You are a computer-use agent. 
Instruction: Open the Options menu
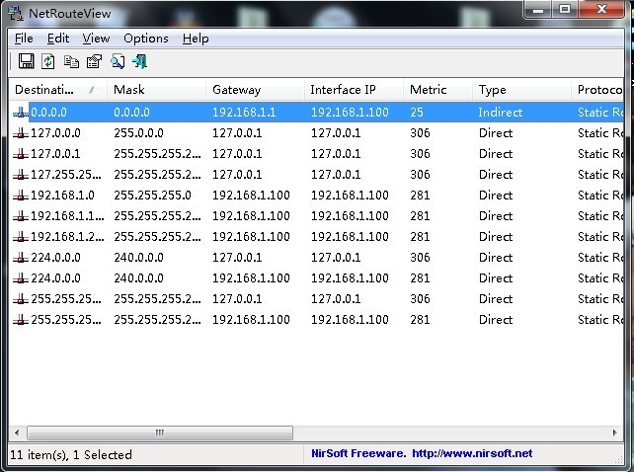click(x=145, y=39)
